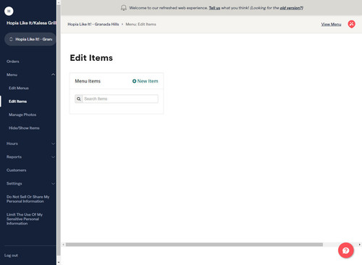Click the horizontal scrollbar thumb

(194, 245)
